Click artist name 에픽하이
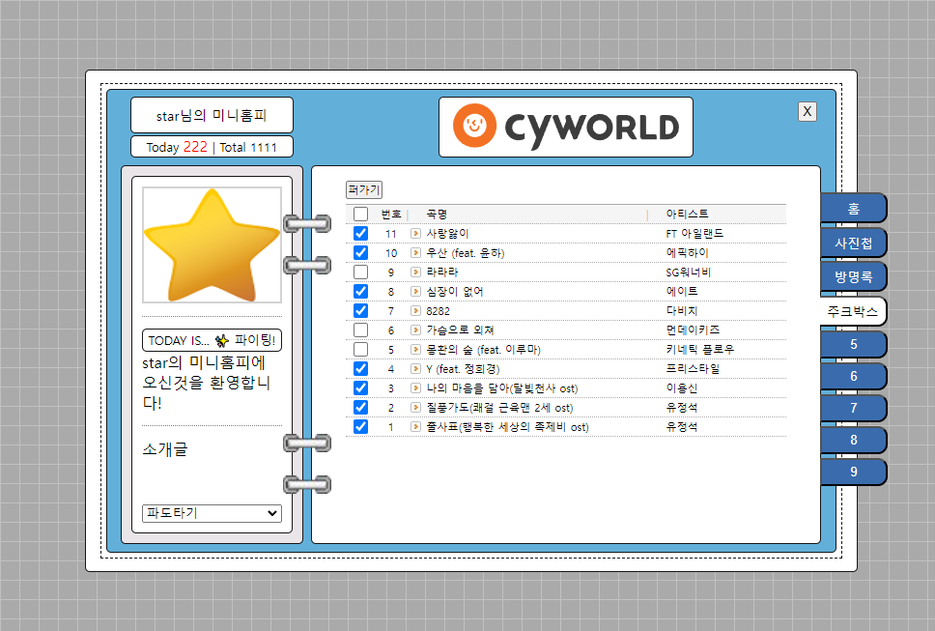This screenshot has width=935, height=631. (687, 253)
